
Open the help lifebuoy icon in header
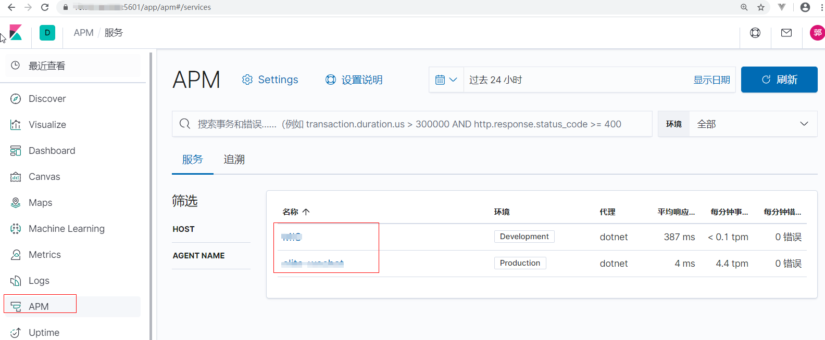pyautogui.click(x=755, y=33)
